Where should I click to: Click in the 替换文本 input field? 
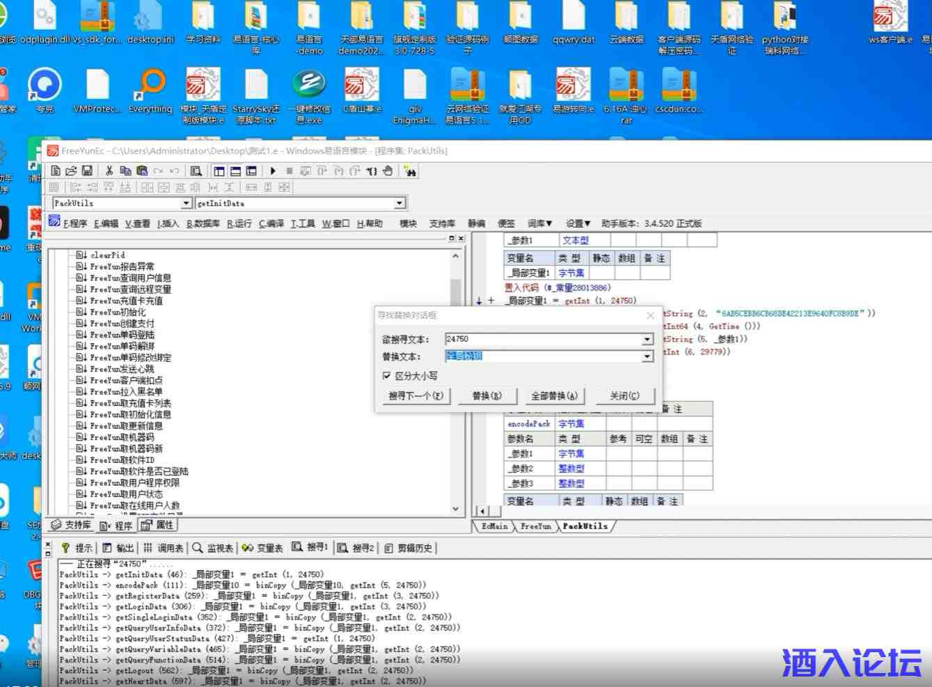543,356
